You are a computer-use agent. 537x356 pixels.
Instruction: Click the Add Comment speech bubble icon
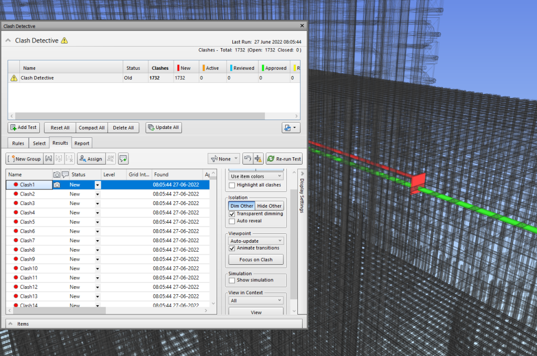point(123,159)
